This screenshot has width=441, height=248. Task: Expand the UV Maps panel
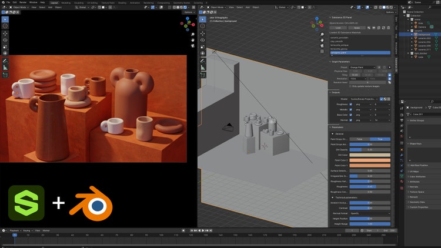pyautogui.click(x=413, y=172)
